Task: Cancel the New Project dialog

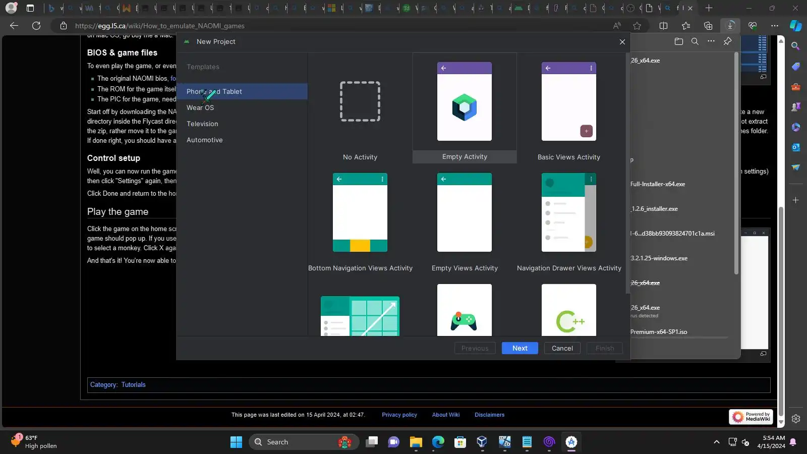Action: (562, 348)
